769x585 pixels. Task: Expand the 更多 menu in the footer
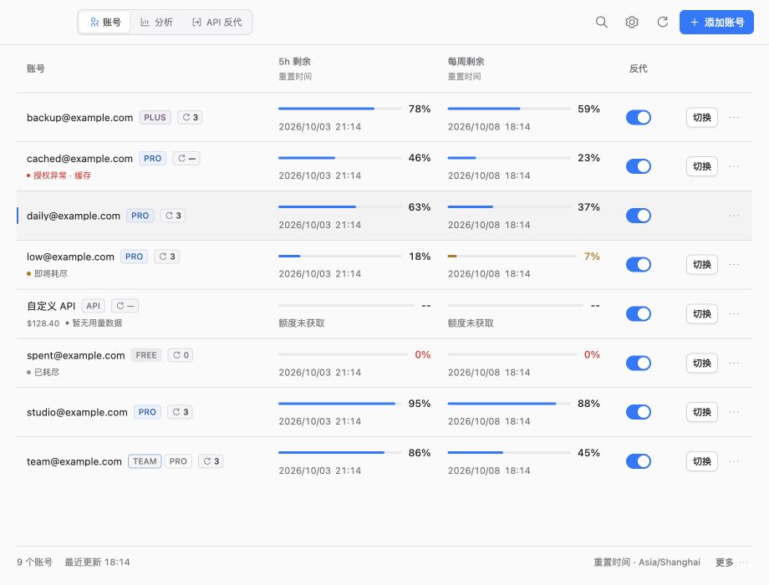731,562
